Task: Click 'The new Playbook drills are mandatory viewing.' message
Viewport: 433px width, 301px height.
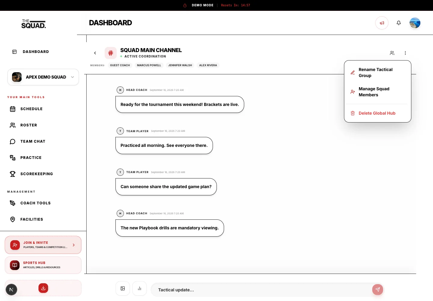Action: pyautogui.click(x=170, y=228)
